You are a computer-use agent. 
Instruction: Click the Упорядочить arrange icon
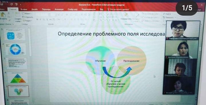coord(126,15)
